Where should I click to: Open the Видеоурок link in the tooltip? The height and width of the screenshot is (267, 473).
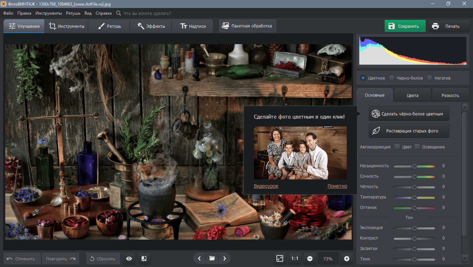pyautogui.click(x=266, y=186)
